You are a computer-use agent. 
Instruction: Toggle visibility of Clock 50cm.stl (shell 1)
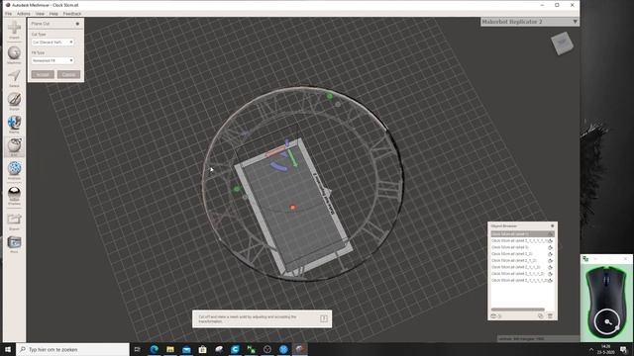point(551,234)
